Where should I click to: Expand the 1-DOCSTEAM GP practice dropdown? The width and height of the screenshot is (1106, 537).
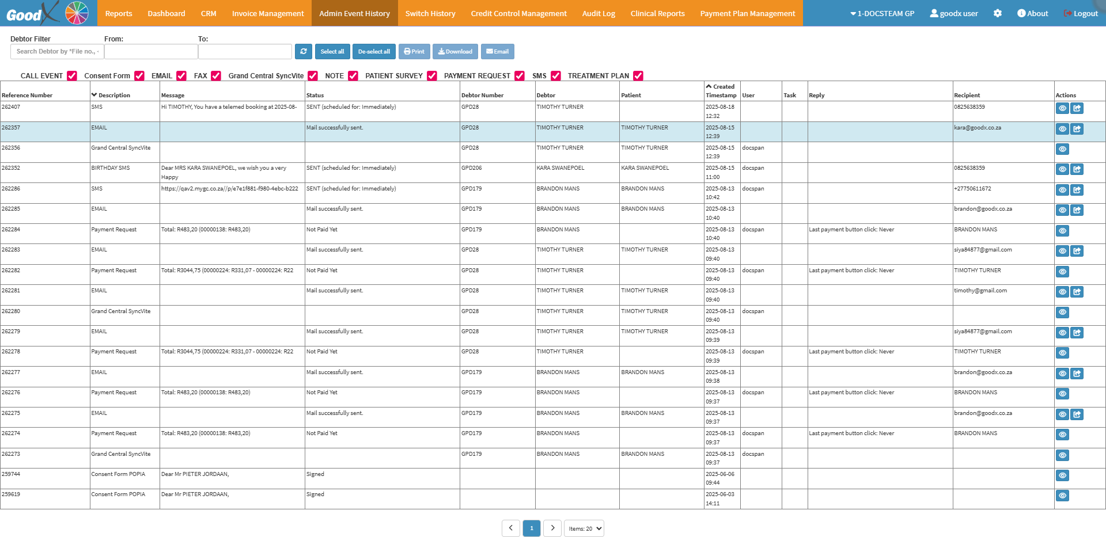tap(882, 13)
